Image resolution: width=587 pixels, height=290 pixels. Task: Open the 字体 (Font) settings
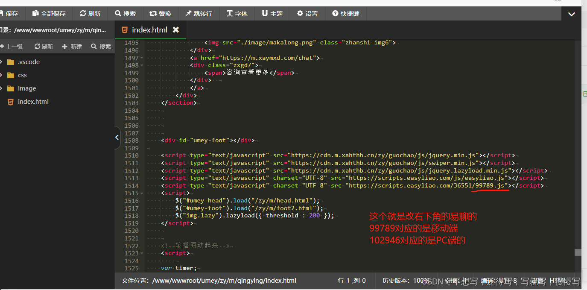(237, 14)
